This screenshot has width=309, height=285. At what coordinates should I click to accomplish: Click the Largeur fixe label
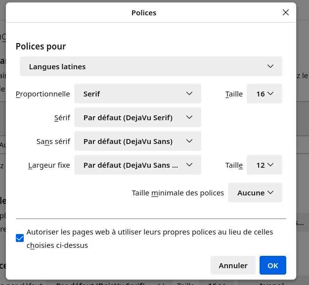(49, 165)
